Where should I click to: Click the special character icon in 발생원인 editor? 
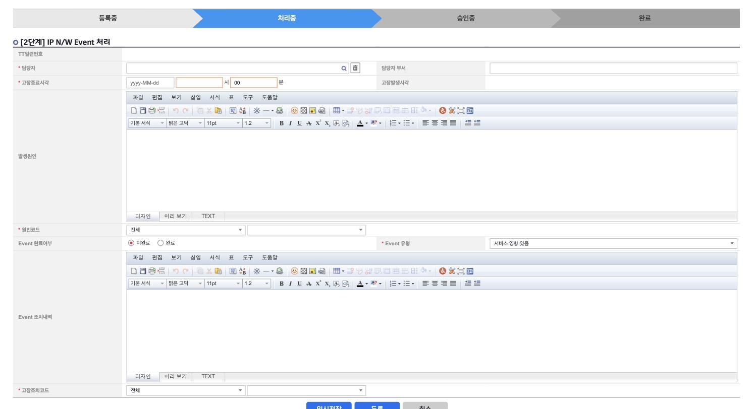pos(256,110)
